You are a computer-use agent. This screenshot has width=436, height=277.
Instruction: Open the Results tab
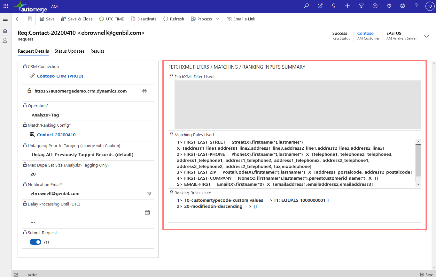(97, 51)
